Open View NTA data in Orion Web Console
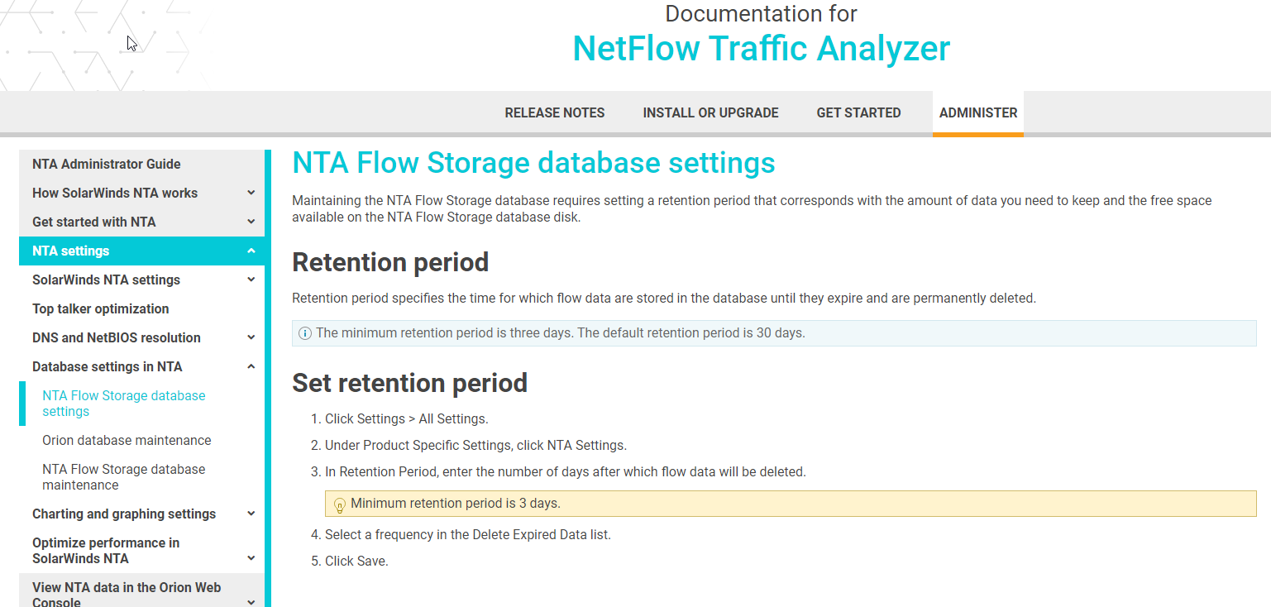1271x607 pixels. [127, 595]
